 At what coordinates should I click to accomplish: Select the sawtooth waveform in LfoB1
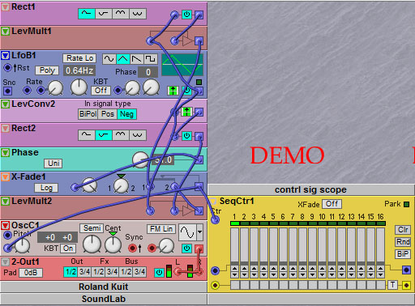[x=136, y=58]
